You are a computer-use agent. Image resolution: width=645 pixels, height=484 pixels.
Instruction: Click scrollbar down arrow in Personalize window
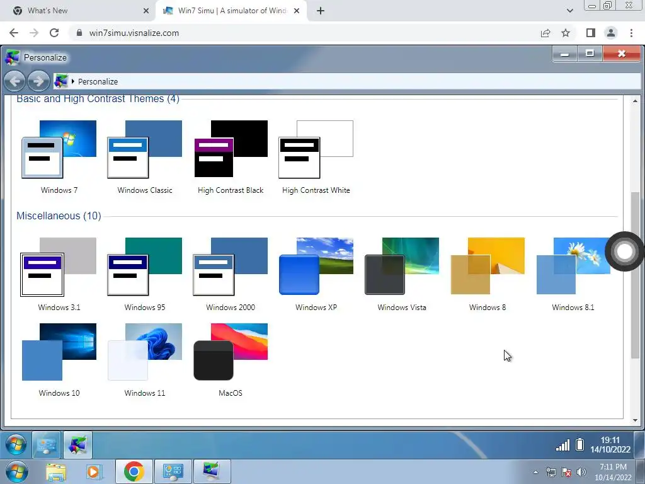pos(635,420)
